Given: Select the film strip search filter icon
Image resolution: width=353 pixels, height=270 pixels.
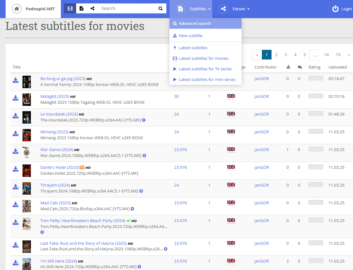Looking at the screenshot, I should [x=70, y=9].
